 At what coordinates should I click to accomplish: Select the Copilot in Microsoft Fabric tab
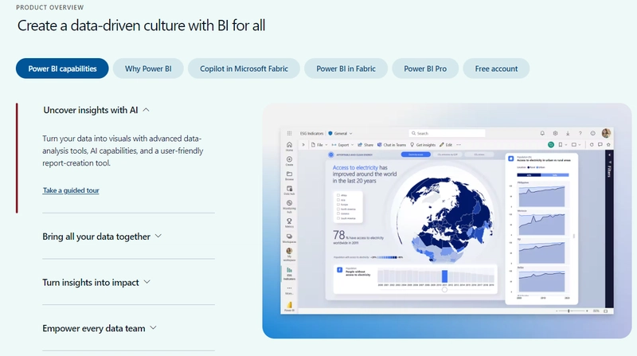[x=244, y=68]
